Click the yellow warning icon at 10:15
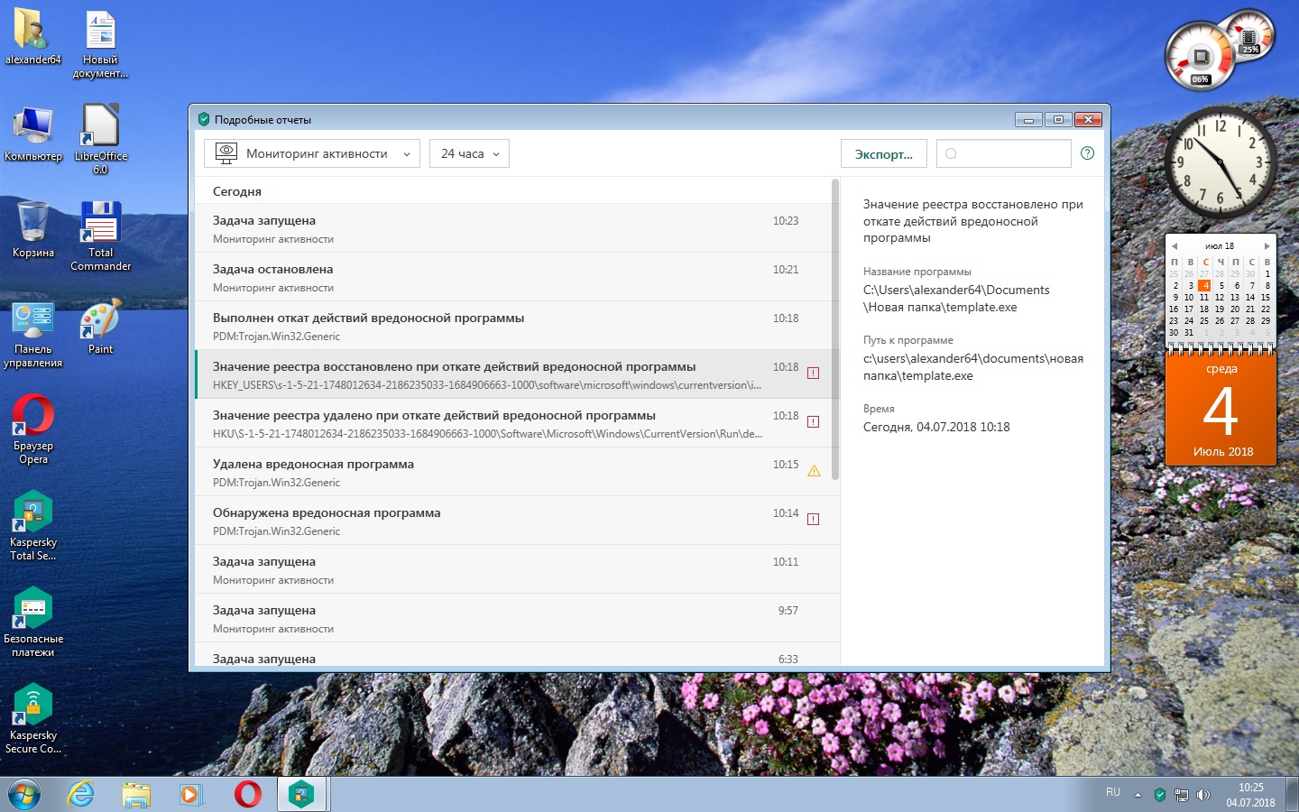1299x812 pixels. click(814, 471)
